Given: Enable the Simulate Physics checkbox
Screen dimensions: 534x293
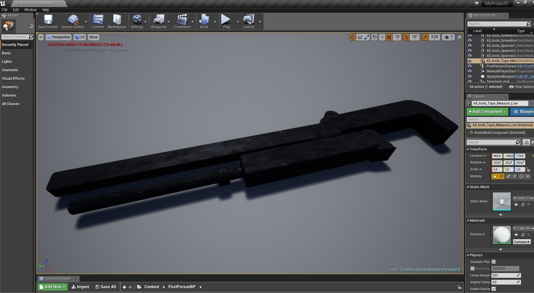Looking at the screenshot, I should click(494, 262).
